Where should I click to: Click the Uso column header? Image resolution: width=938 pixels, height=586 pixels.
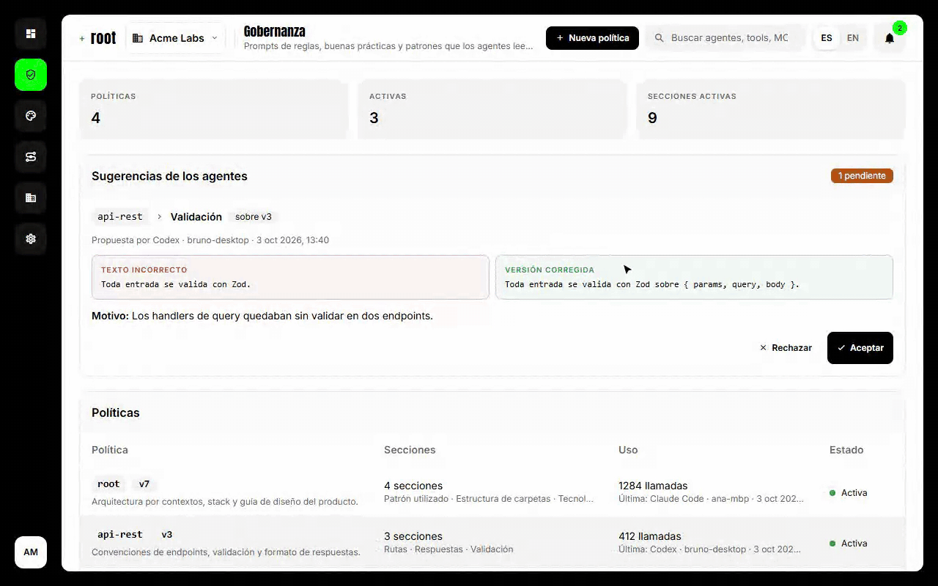(x=628, y=450)
